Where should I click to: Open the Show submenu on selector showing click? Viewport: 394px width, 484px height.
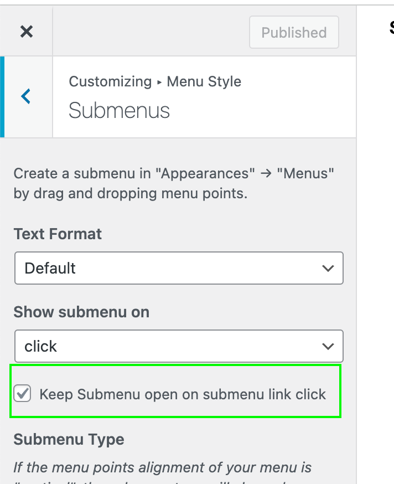[x=179, y=346]
